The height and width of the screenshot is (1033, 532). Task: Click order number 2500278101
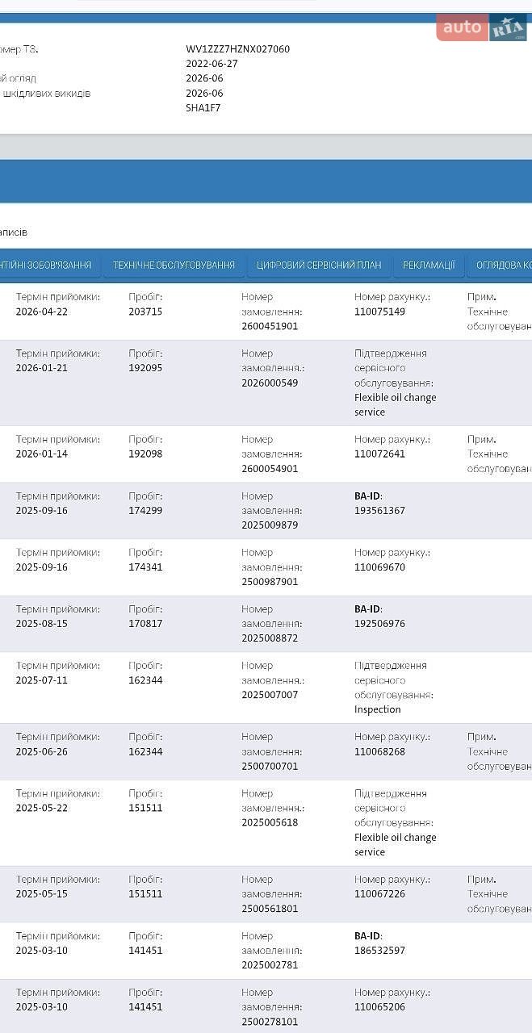[x=270, y=1022]
